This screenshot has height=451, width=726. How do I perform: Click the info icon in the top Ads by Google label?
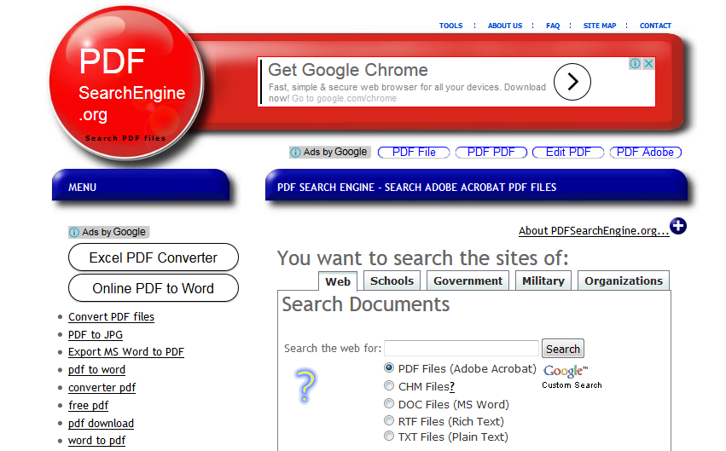[295, 153]
